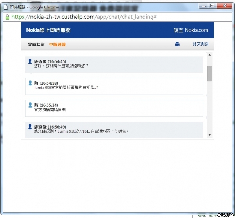Click the chat scrollbar thumb
Image resolution: width=235 pixels, height=218 pixels.
click(x=210, y=74)
